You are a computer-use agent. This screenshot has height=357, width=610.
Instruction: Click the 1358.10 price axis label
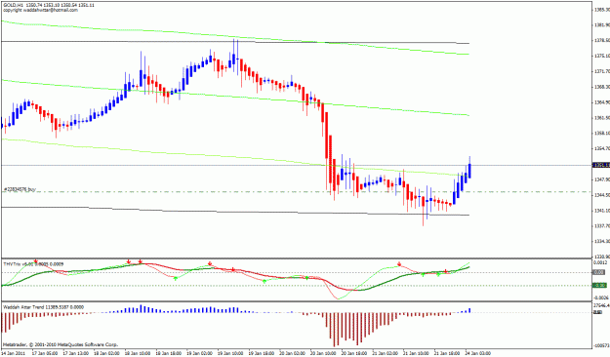pos(602,133)
